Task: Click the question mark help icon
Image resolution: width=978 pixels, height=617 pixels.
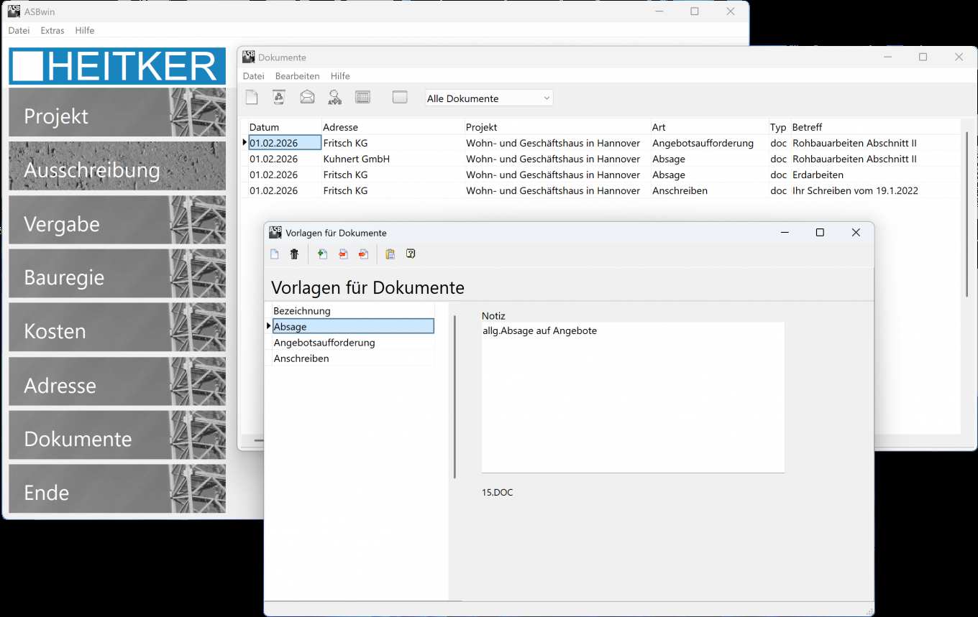Action: [x=411, y=254]
